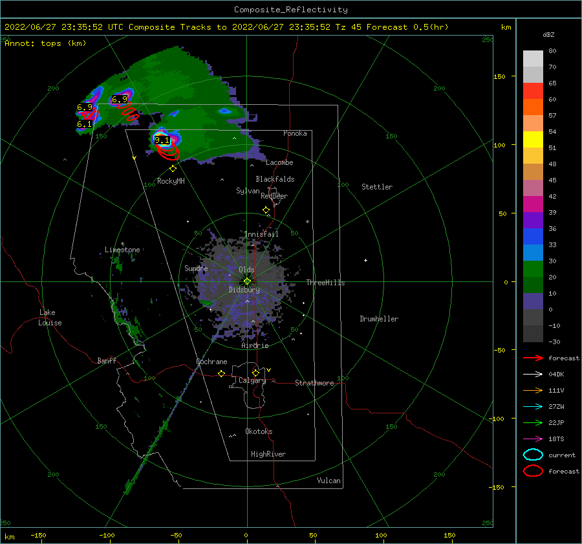Click the cyan current ellipse legend icon
Image resolution: width=582 pixels, height=544 pixels.
[x=533, y=455]
